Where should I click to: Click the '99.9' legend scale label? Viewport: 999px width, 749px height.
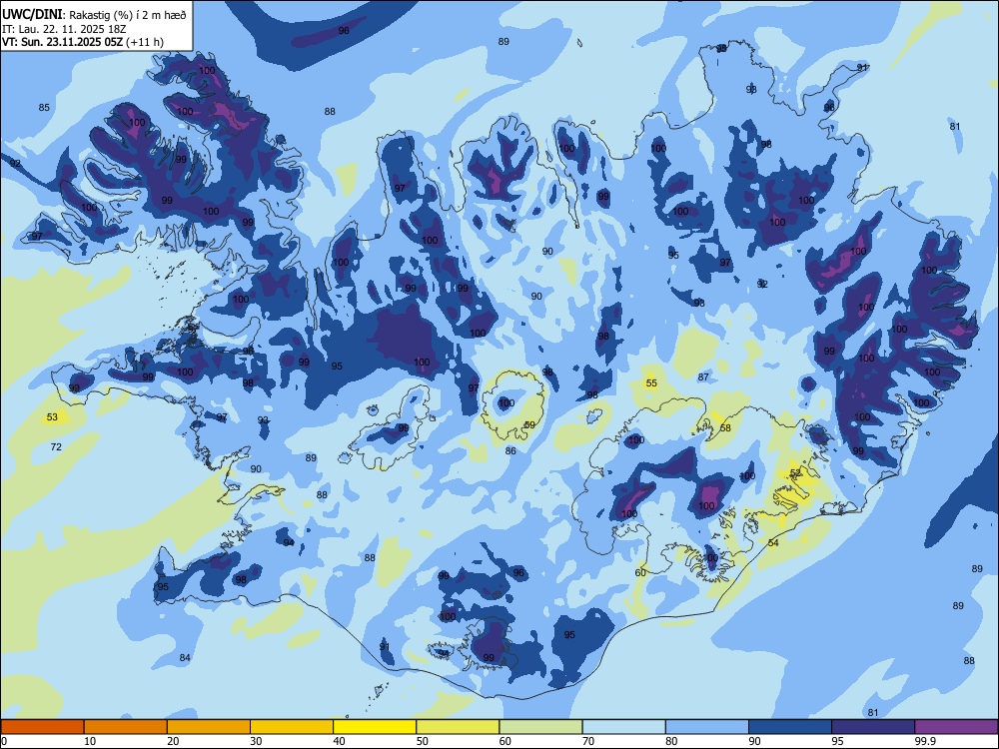(924, 741)
